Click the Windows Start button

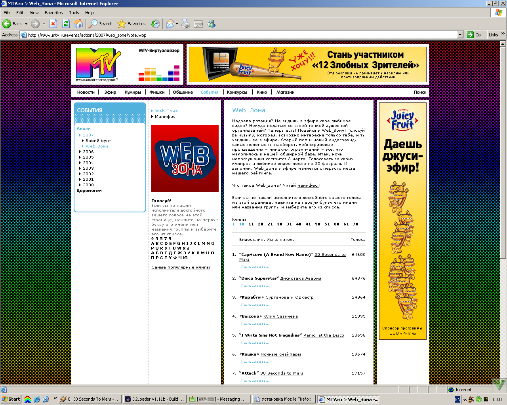pyautogui.click(x=11, y=399)
